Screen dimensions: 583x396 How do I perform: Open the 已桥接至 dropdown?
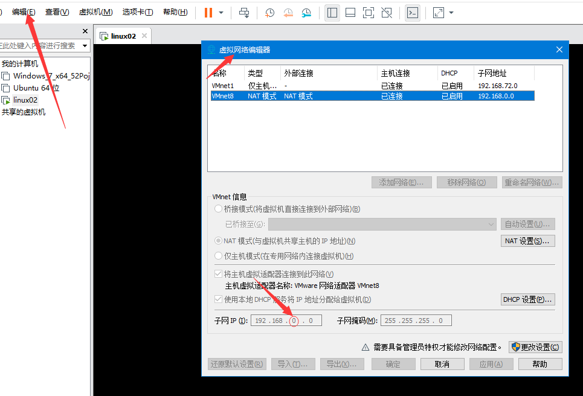click(382, 225)
